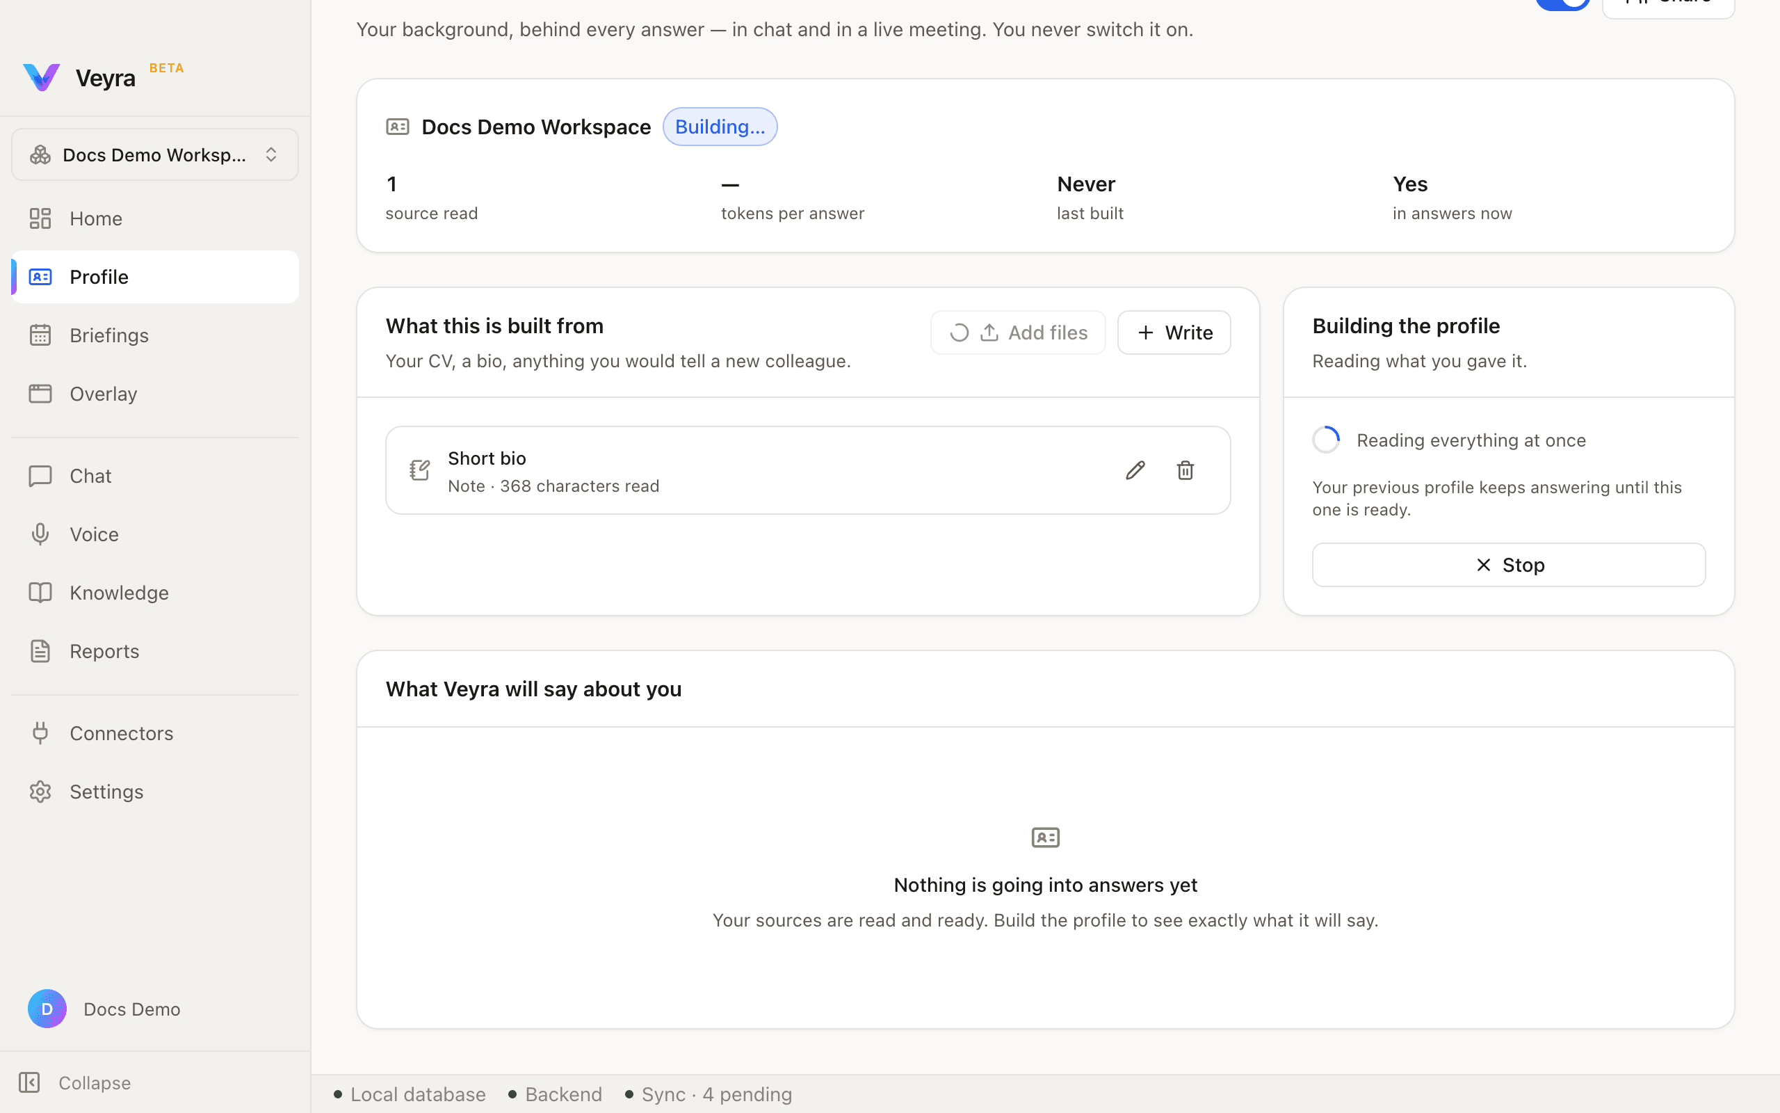This screenshot has height=1113, width=1780.
Task: Click the Building... status badge
Action: [720, 127]
